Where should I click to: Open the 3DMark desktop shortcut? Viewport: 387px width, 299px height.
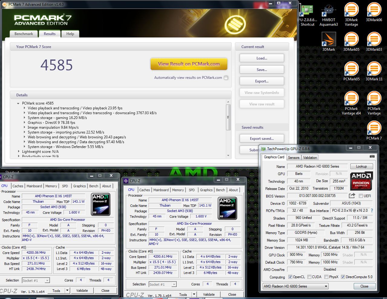(x=329, y=41)
